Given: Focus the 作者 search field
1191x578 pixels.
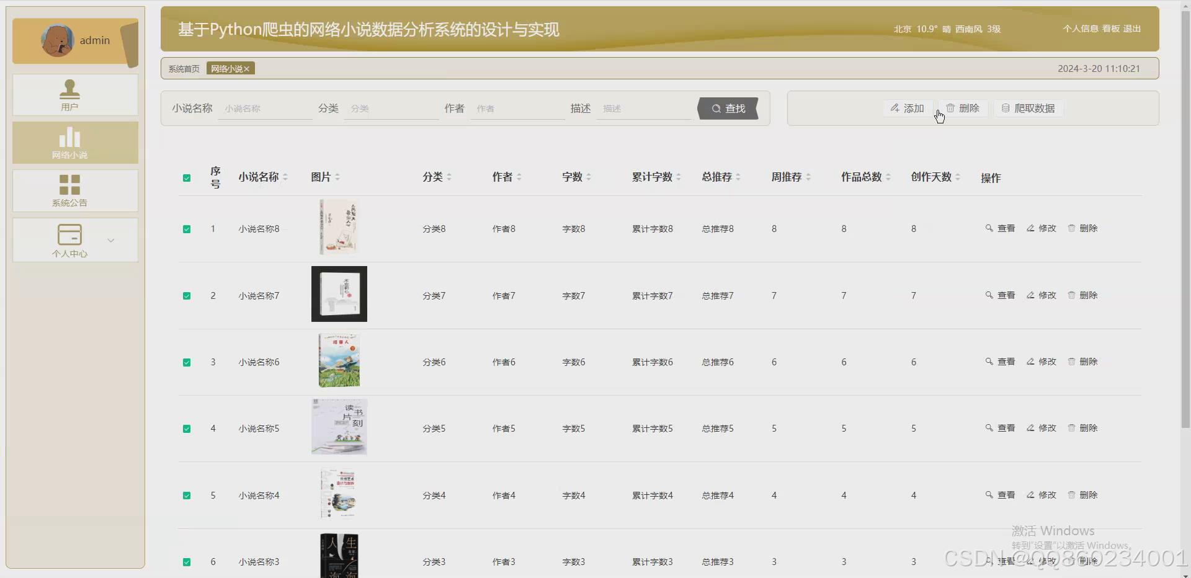Looking at the screenshot, I should click(x=517, y=109).
